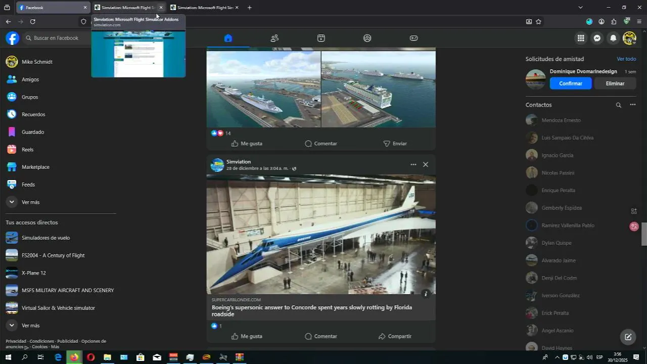Open Microsoft Edge from taskbar
This screenshot has height=364, width=647.
point(58,357)
